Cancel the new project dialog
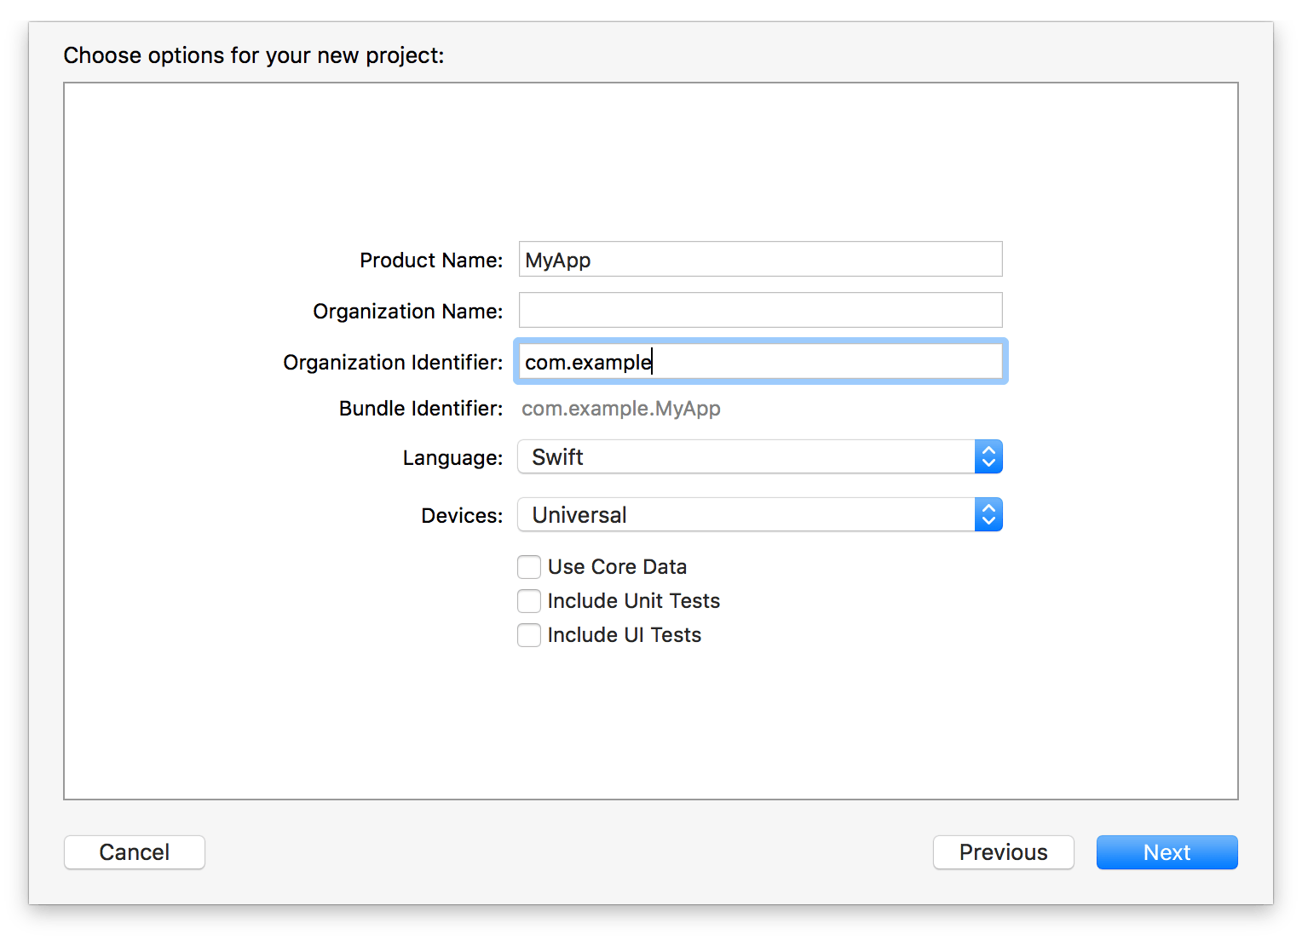 pos(135,852)
